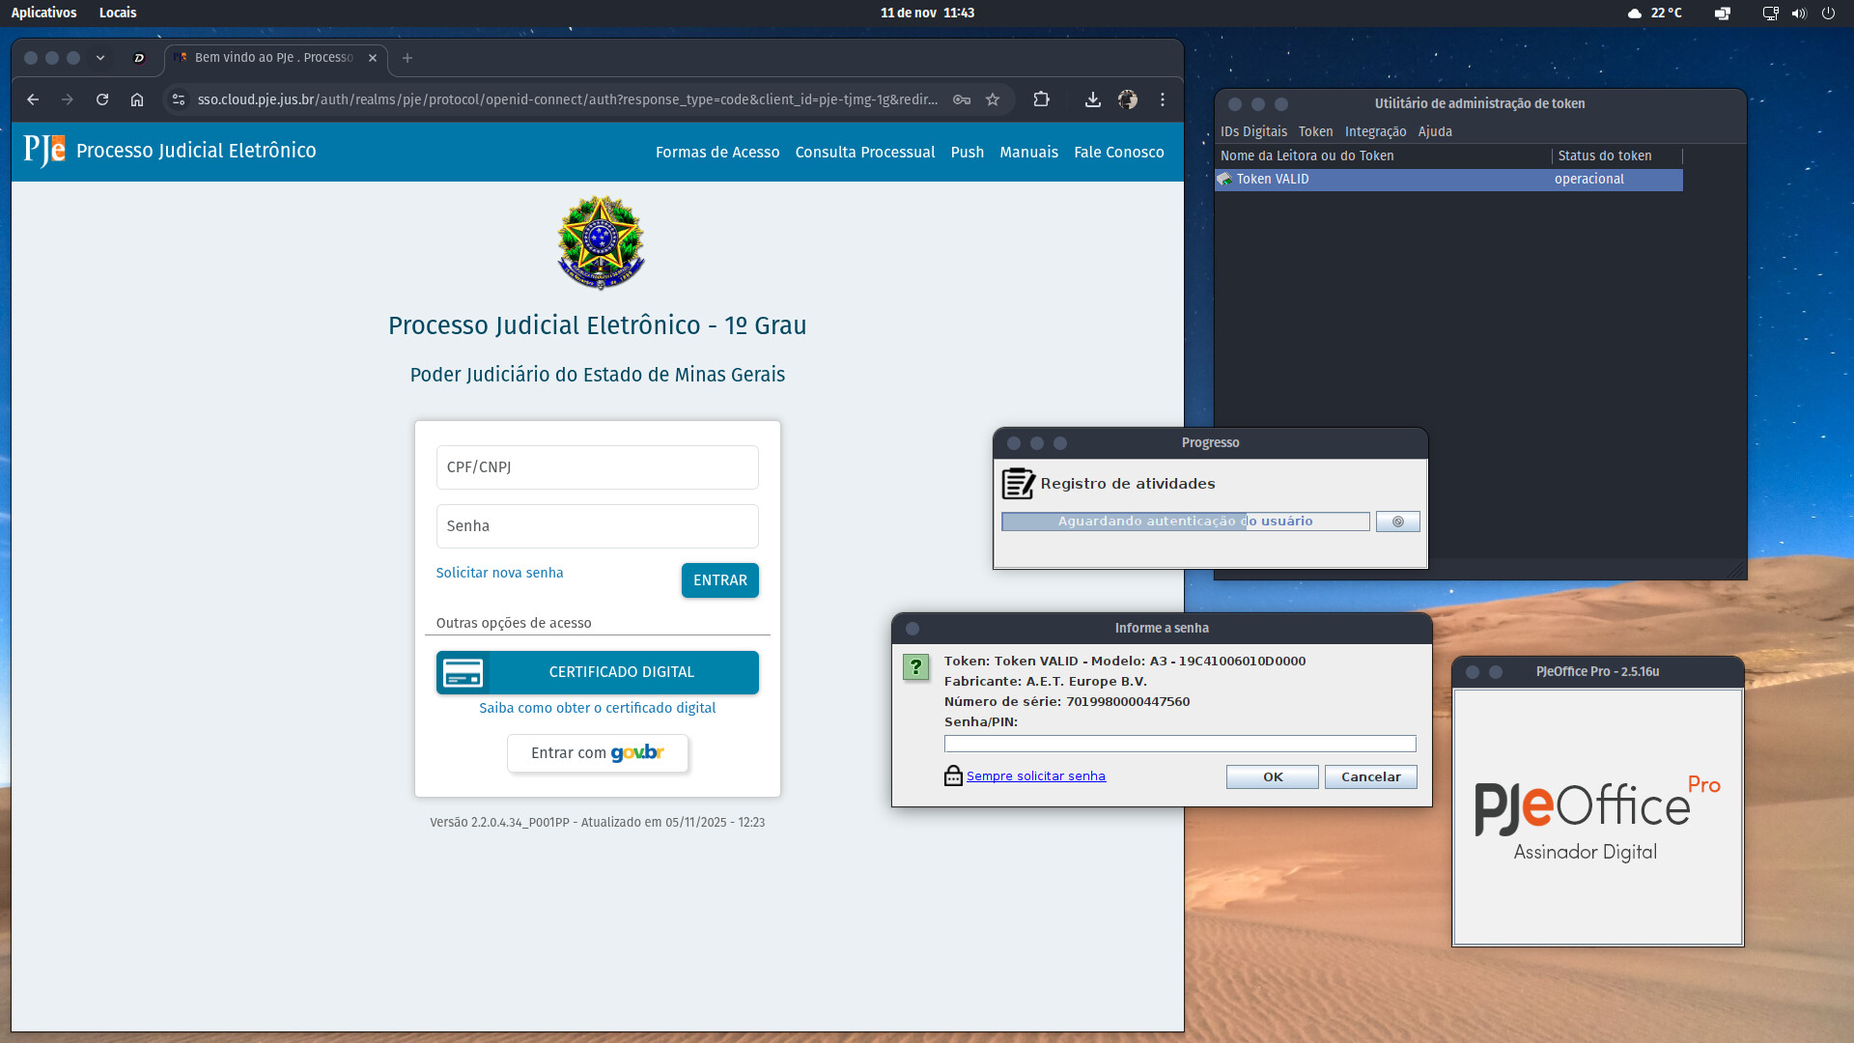Click the browser home icon
The height and width of the screenshot is (1043, 1854).
coord(137,99)
